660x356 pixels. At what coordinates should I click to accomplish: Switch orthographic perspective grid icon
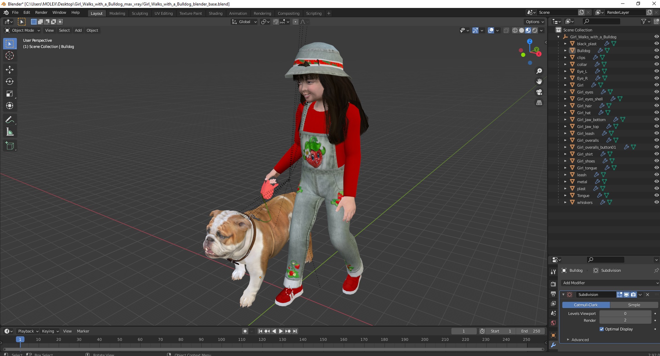coord(539,103)
